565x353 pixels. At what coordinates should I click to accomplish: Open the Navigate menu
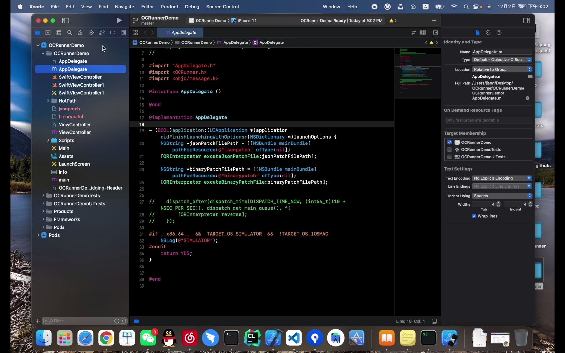click(125, 7)
